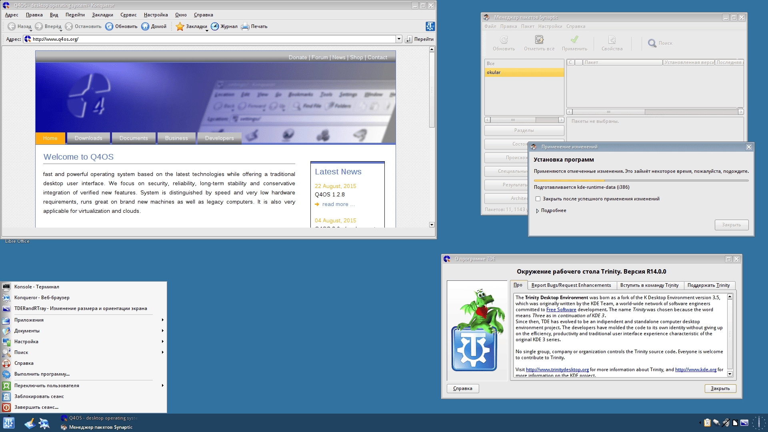The height and width of the screenshot is (432, 768).
Task: Expand the Приложения submenu
Action: coord(83,320)
